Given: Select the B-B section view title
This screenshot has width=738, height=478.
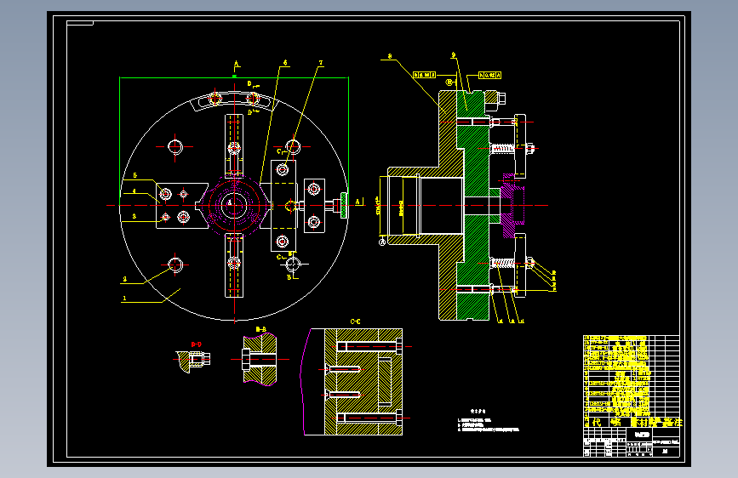Looking at the screenshot, I should [x=260, y=329].
